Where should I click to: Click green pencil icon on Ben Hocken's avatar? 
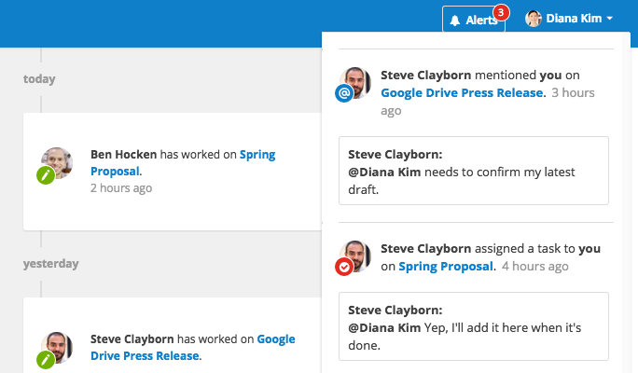pyautogui.click(x=46, y=175)
